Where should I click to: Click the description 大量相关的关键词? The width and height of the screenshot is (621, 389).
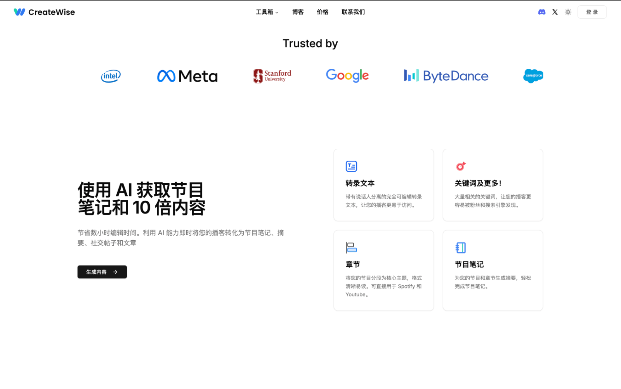(493, 201)
